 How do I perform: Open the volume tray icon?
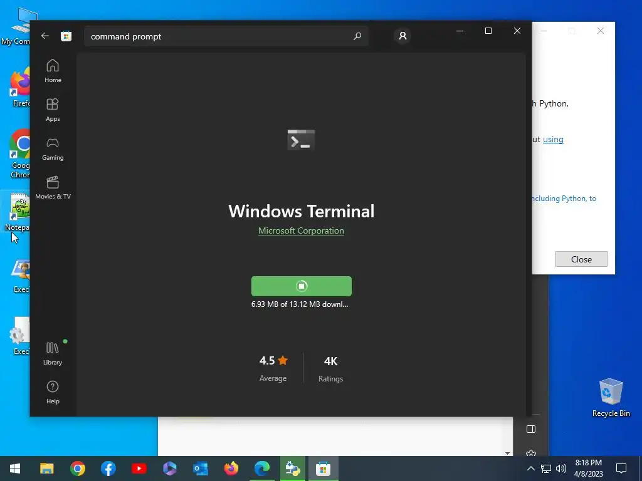[561, 468]
